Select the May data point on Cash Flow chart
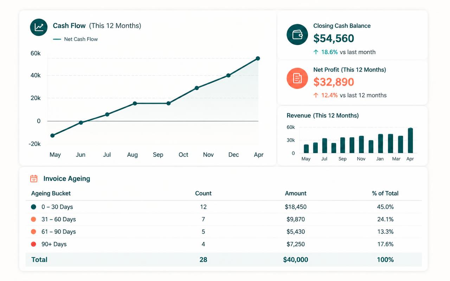The image size is (450, 281). click(52, 136)
